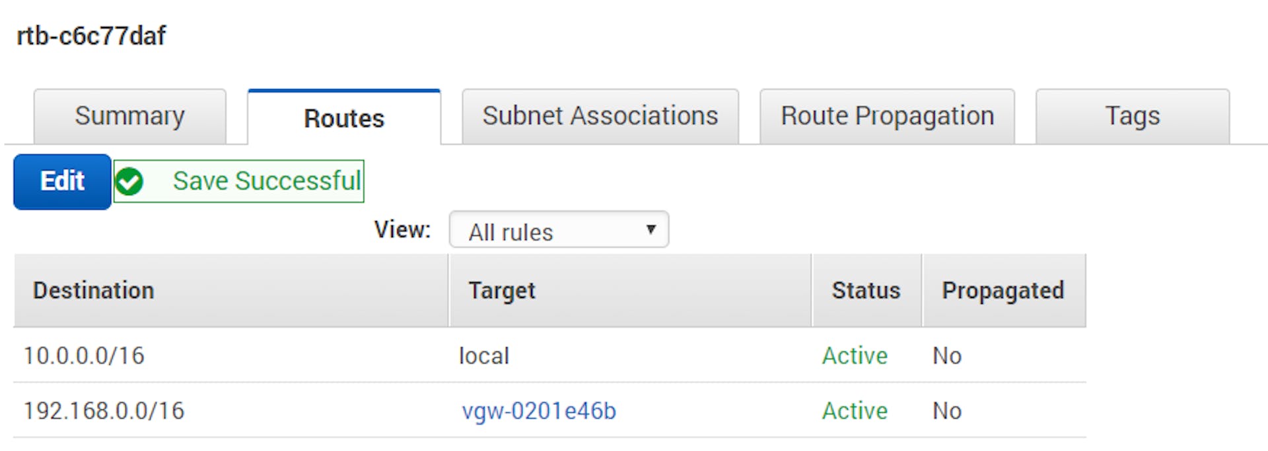
Task: Open the Subnet Associations tab
Action: (x=600, y=117)
